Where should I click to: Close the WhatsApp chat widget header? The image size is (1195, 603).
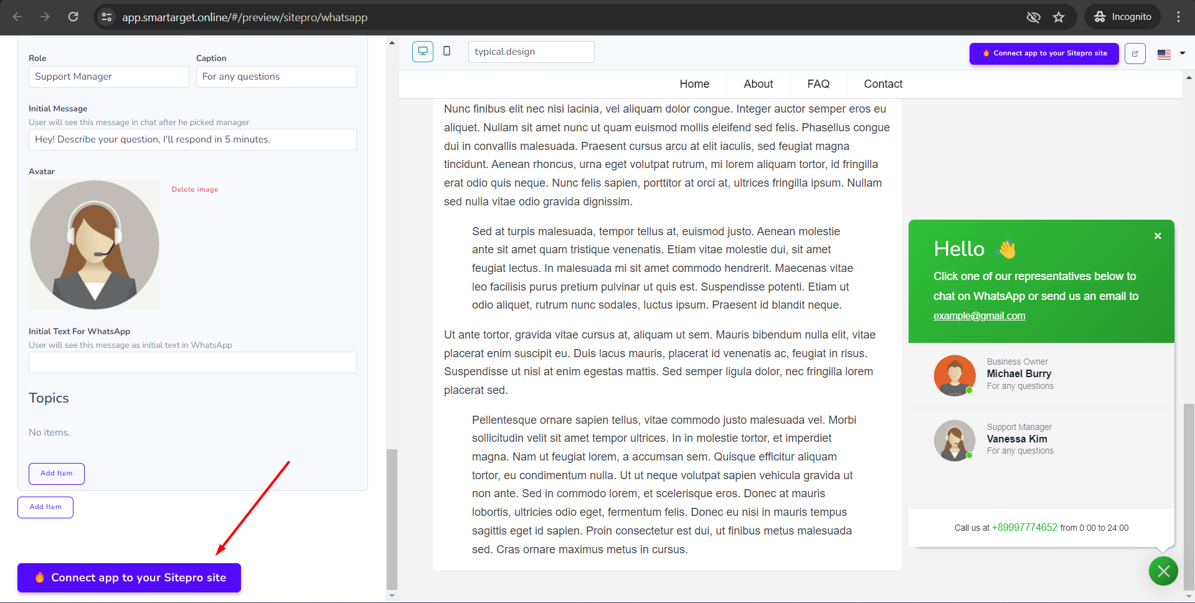1157,236
